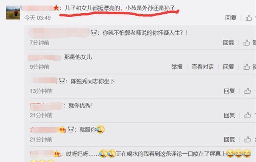Image resolution: width=256 pixels, height=162 pixels.
Task: Reply to the 就服你 comment
Action: (x=229, y=140)
